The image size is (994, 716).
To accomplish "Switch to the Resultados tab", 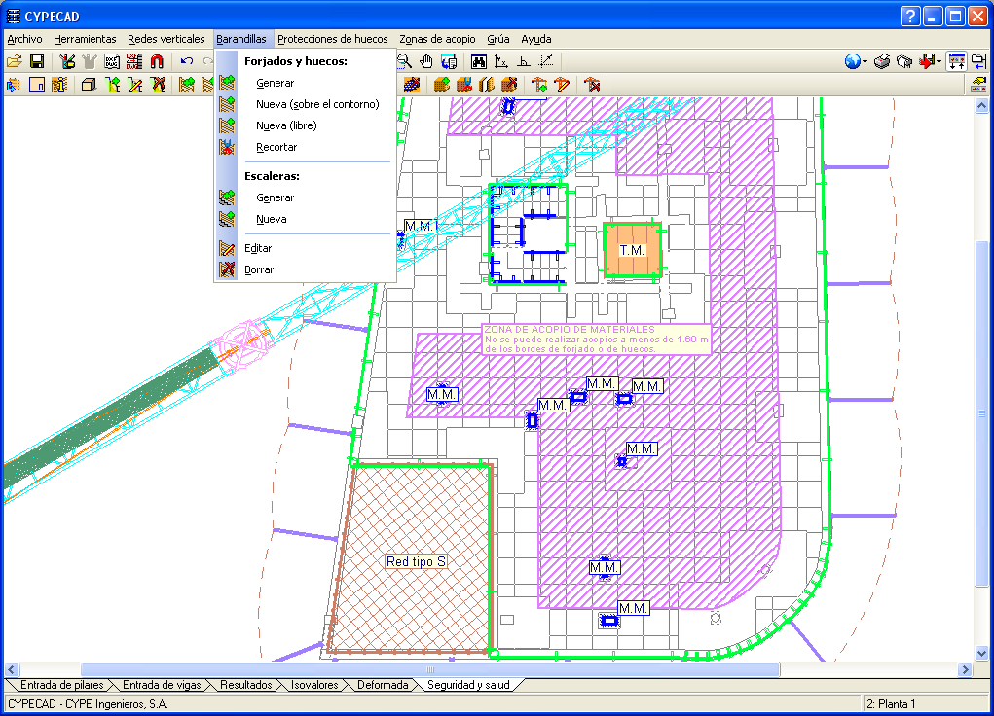I will [x=246, y=685].
